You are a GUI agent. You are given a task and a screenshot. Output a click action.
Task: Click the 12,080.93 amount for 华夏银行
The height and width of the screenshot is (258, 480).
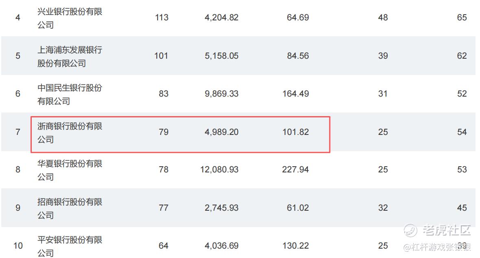(x=219, y=170)
